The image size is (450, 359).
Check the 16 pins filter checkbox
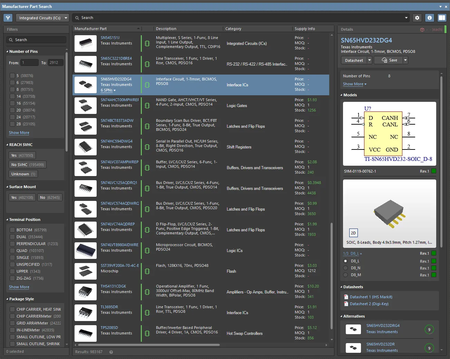tap(12, 103)
